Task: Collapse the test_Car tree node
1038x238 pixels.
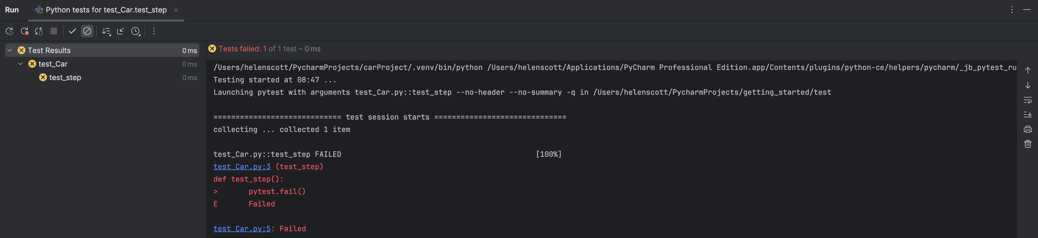Action: [21, 64]
